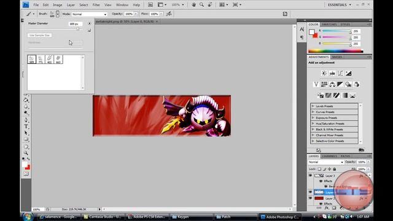Click the Brightness/Contrast adjustment icon
Image resolution: width=393 pixels, height=221 pixels.
tap(324, 73)
